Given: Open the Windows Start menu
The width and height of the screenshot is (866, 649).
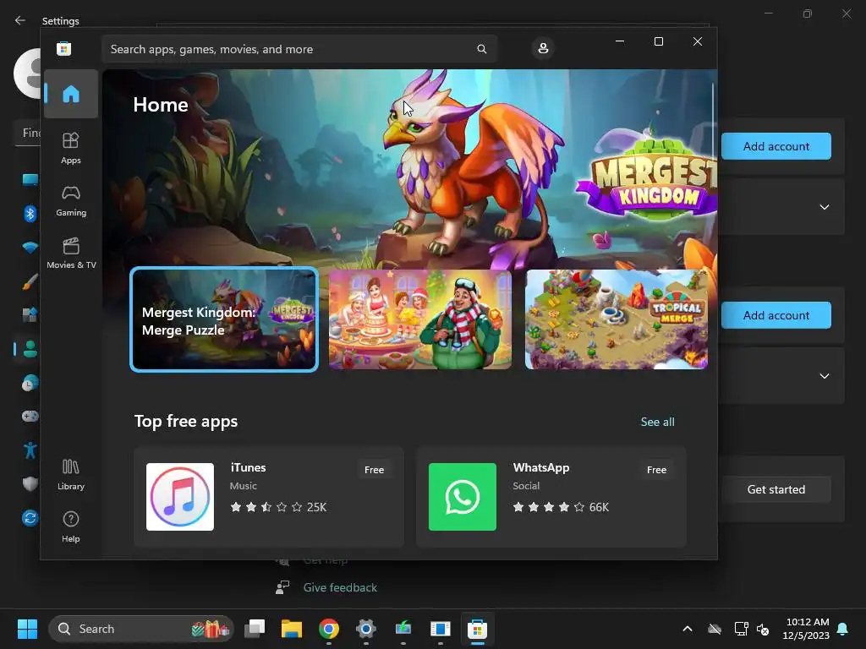Looking at the screenshot, I should click(x=27, y=629).
